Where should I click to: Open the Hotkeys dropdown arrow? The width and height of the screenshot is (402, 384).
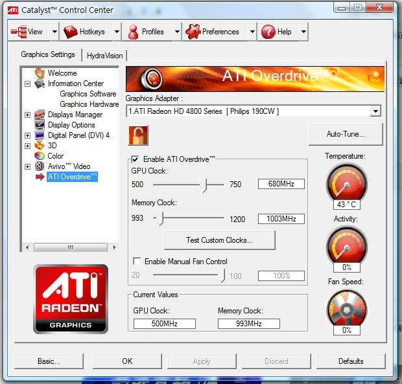coord(117,32)
